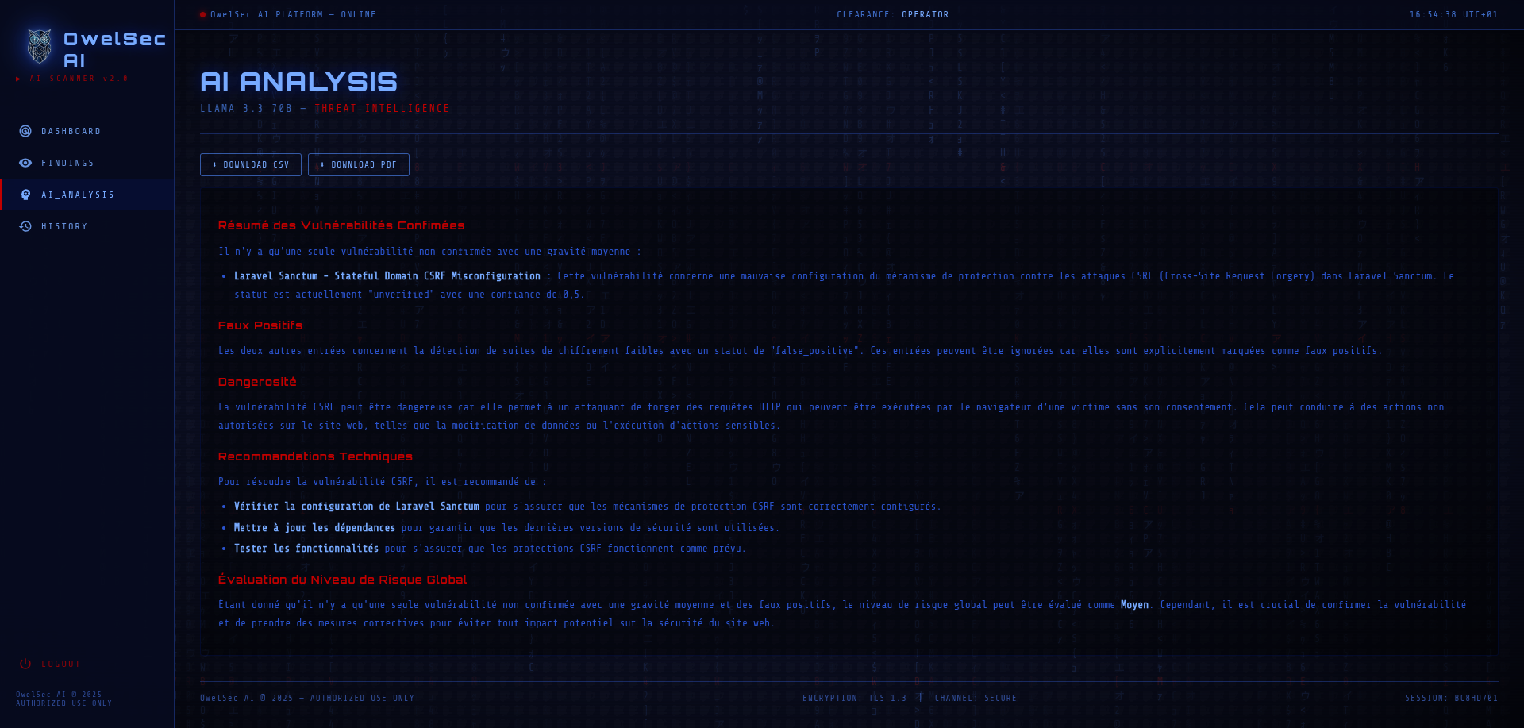Click Laravel Sanctum – Stateful Domain CSRF Misconfiguration
The width and height of the screenshot is (1524, 728).
coord(387,276)
